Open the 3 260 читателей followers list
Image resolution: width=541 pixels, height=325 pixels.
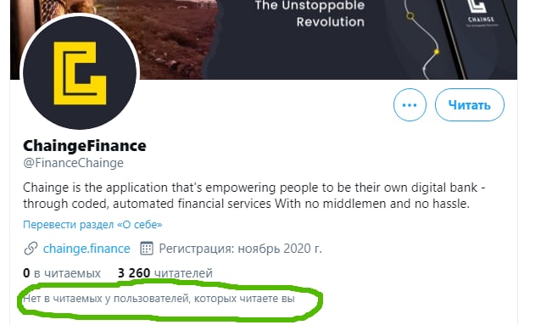point(165,273)
